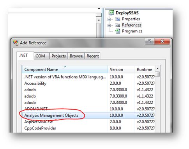Image resolution: width=189 pixels, height=149 pixels.
Task: Select .NET version of VBA functions row
Action: coord(88,77)
